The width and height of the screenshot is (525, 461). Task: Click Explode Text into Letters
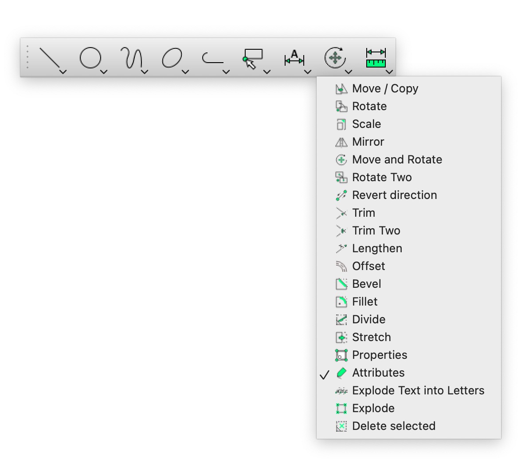point(418,390)
